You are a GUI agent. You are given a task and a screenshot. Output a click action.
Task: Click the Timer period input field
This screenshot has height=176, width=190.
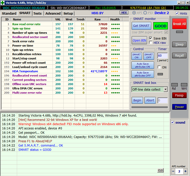point(163,56)
